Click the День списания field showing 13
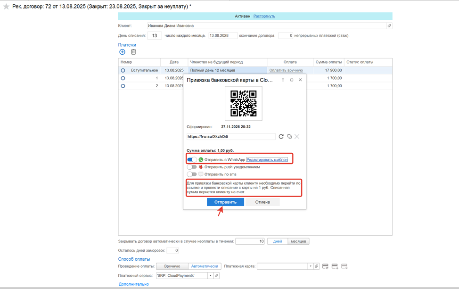The height and width of the screenshot is (289, 459). click(x=154, y=35)
